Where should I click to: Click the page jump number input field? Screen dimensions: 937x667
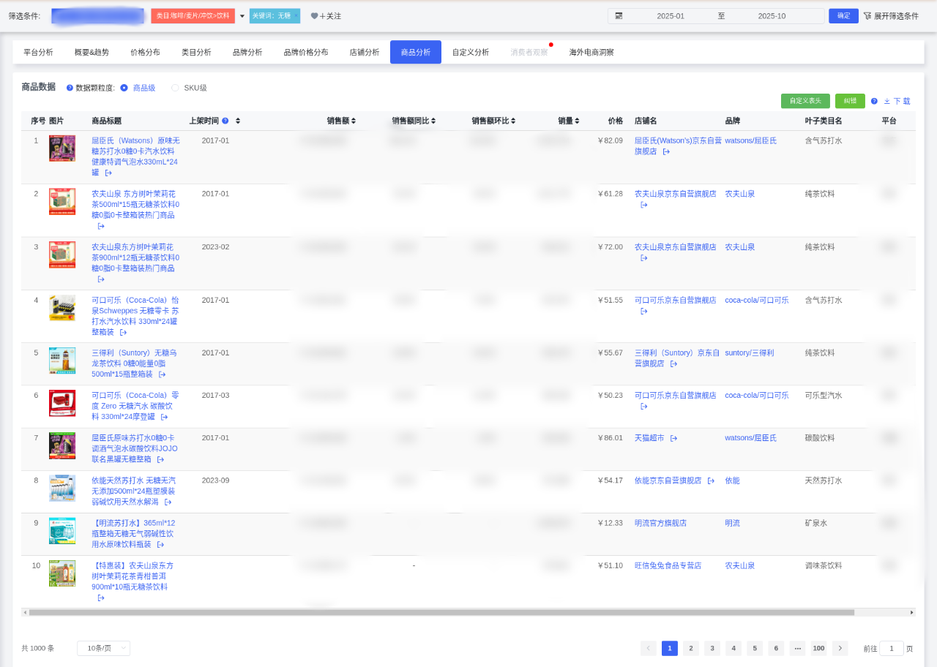click(891, 648)
